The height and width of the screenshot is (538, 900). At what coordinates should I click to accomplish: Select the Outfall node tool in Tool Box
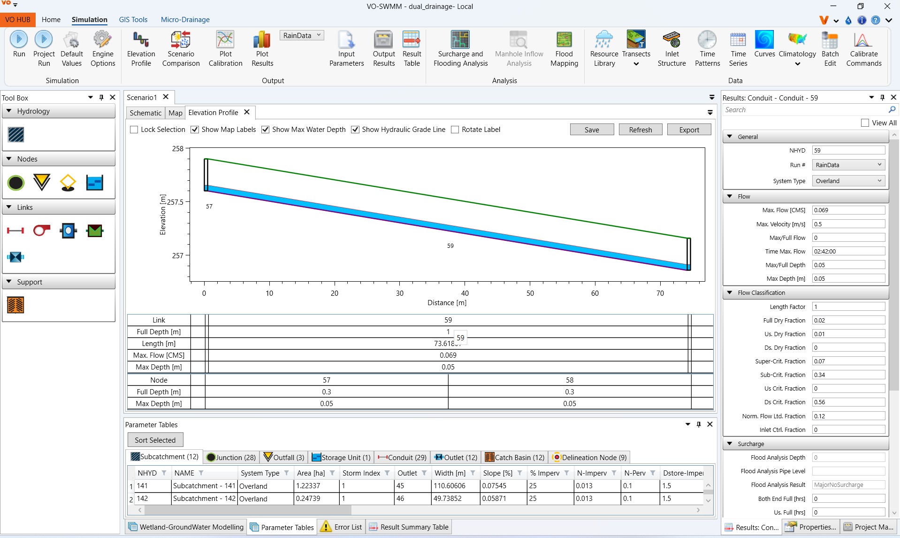[x=42, y=183]
